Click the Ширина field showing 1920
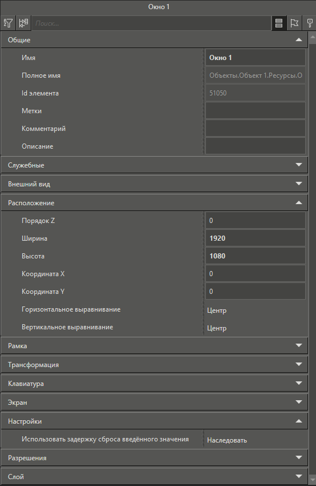The height and width of the screenshot is (486, 316). pyautogui.click(x=256, y=238)
